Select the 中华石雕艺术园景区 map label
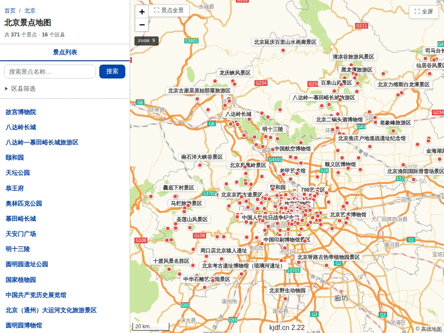Image resolution: width=444 pixels, height=333 pixels. tap(207, 279)
